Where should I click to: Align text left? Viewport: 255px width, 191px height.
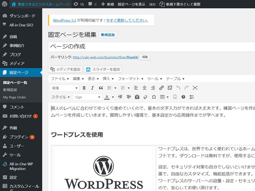[136, 88]
